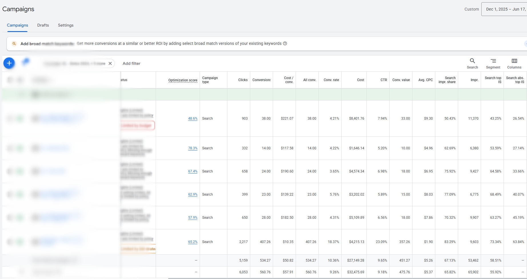Image resolution: width=527 pixels, height=279 pixels.
Task: Click the account total cost $32,475.69
Action: 356,272
